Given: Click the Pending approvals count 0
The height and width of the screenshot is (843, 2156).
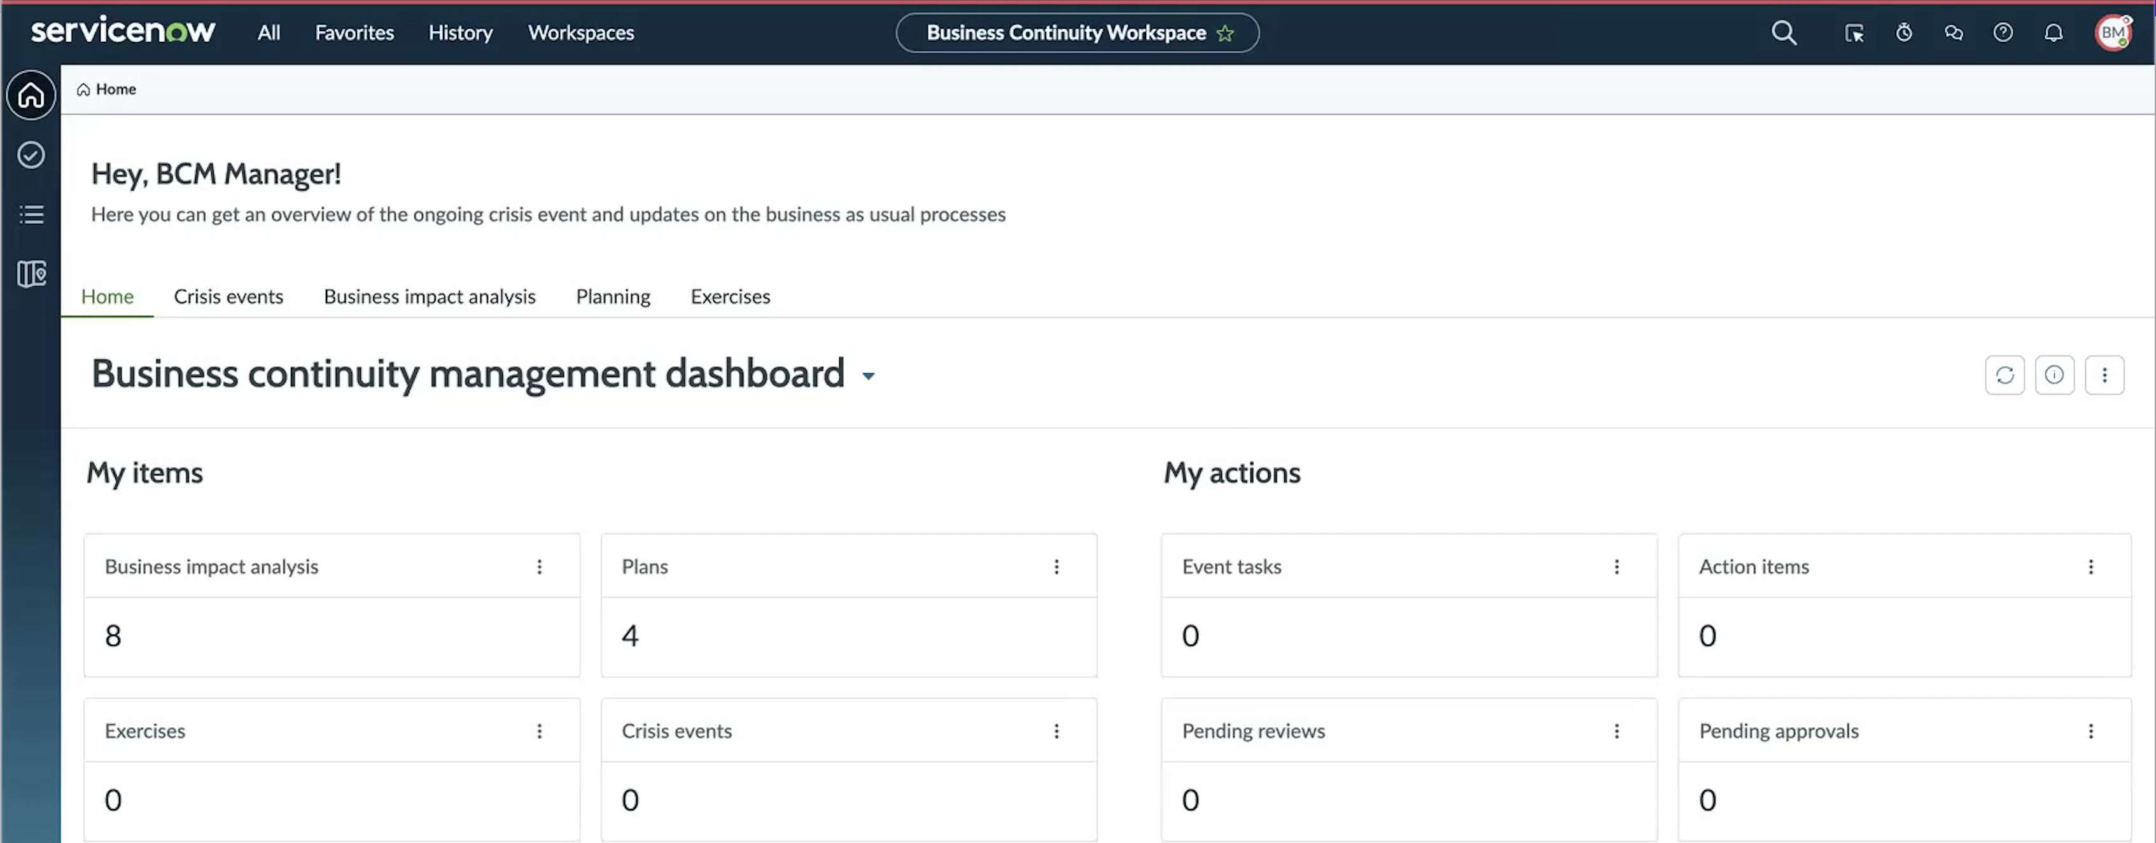Looking at the screenshot, I should [x=1707, y=800].
